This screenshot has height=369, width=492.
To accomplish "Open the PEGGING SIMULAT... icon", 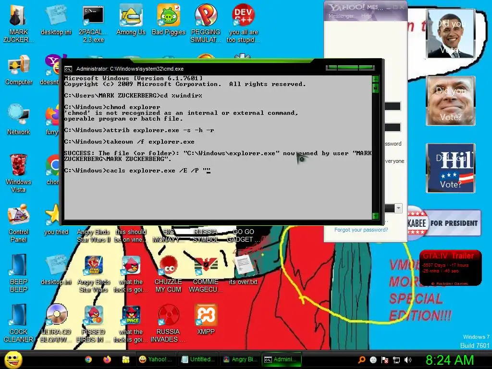I will 206,24.
